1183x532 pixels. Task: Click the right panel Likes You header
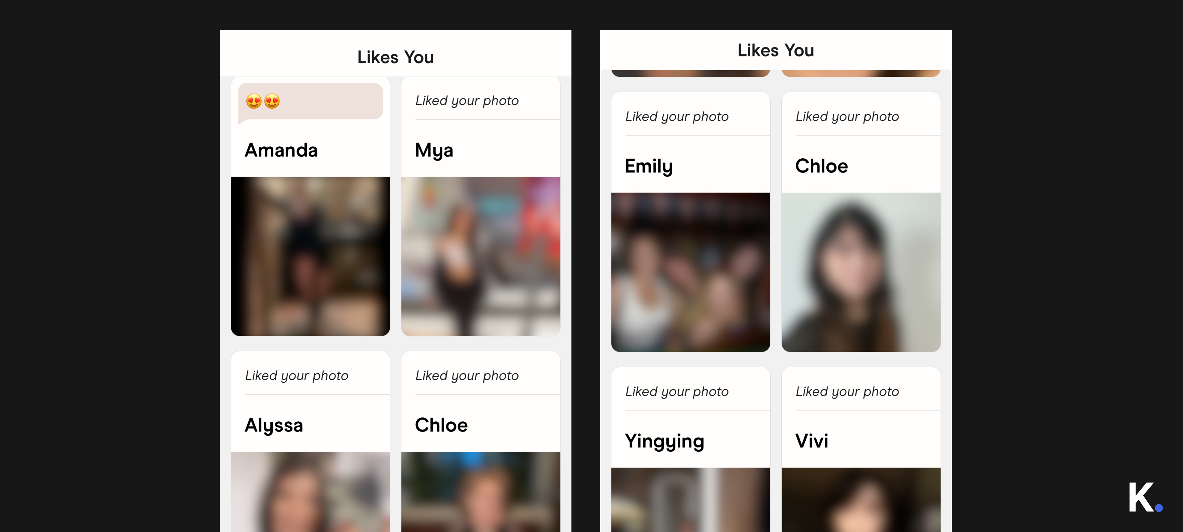pos(776,50)
